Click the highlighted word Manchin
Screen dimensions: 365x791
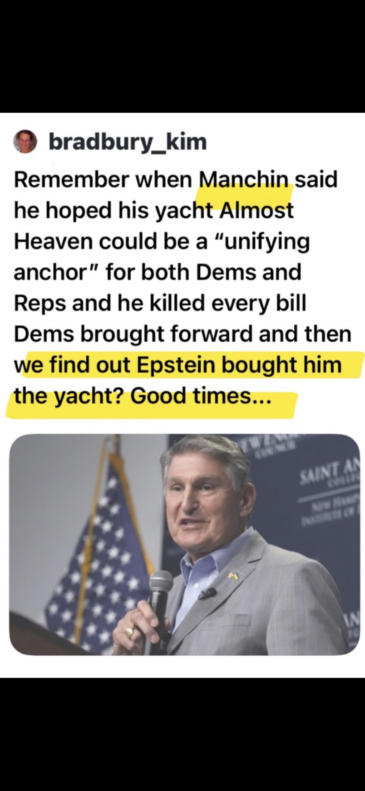[244, 180]
